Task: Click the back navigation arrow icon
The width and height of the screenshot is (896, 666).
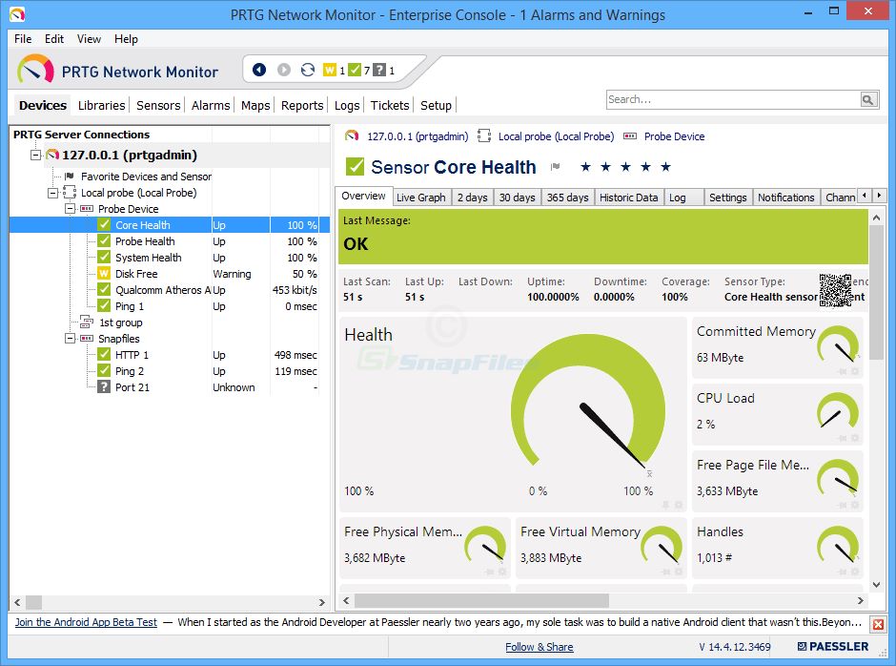Action: point(258,70)
